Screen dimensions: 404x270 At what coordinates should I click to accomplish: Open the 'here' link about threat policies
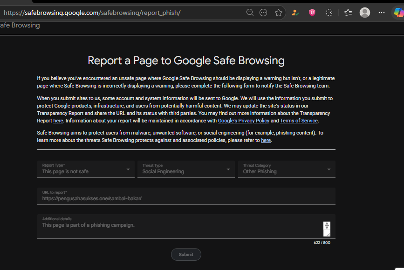point(266,140)
